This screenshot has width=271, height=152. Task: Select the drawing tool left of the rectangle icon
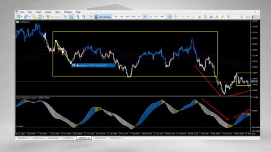pos(205,17)
